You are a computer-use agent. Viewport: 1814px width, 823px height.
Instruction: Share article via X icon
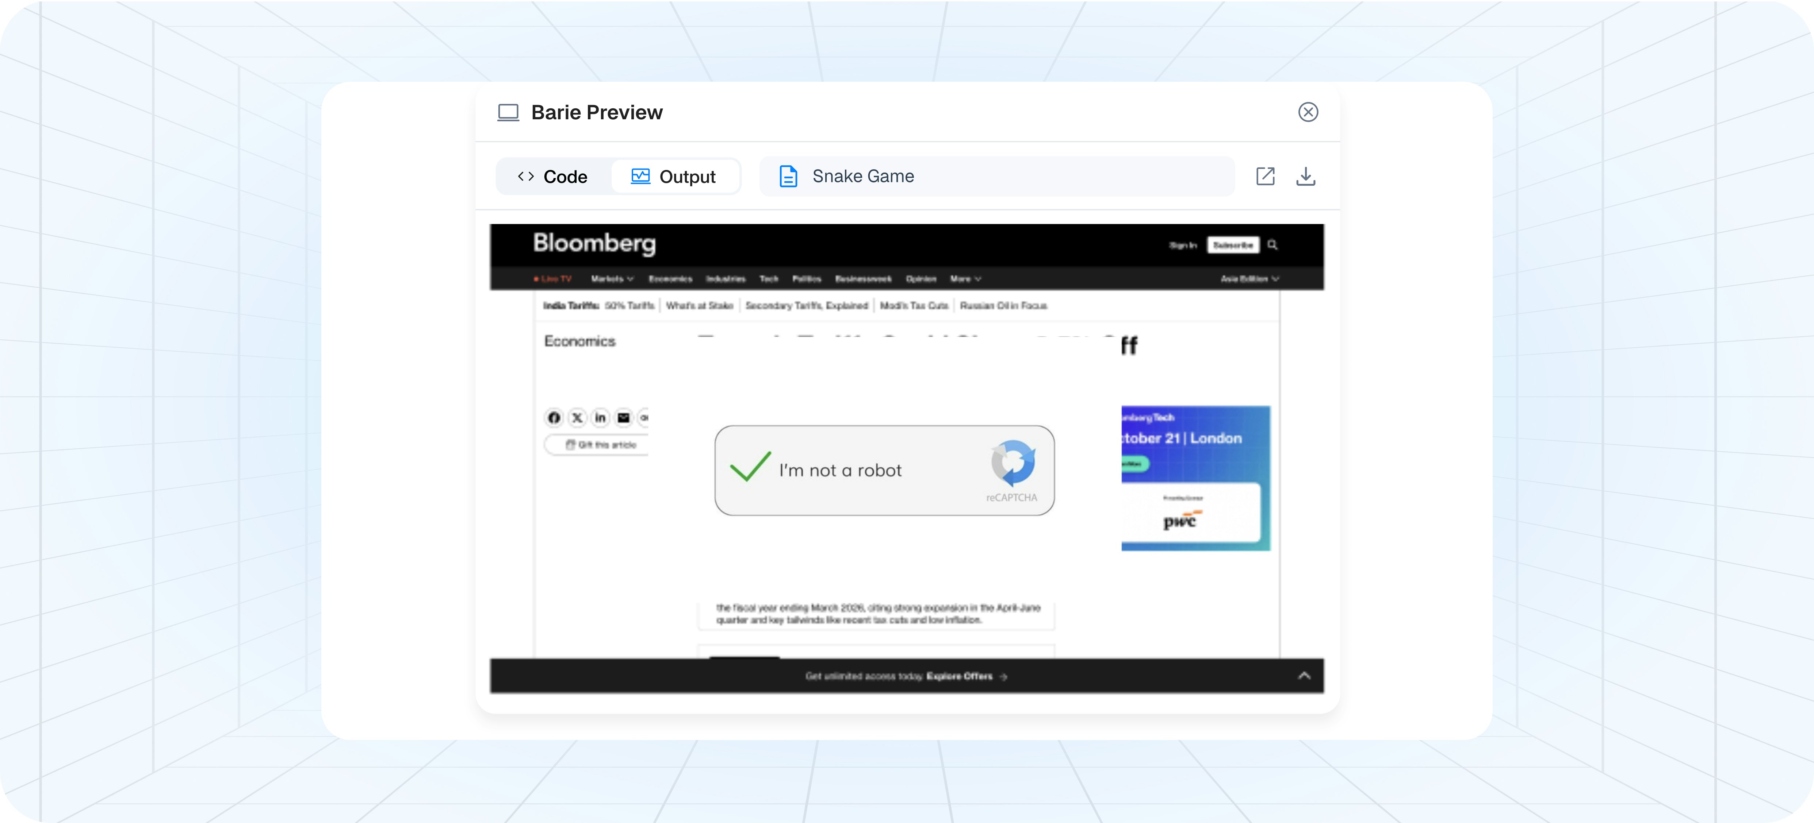[x=577, y=418]
